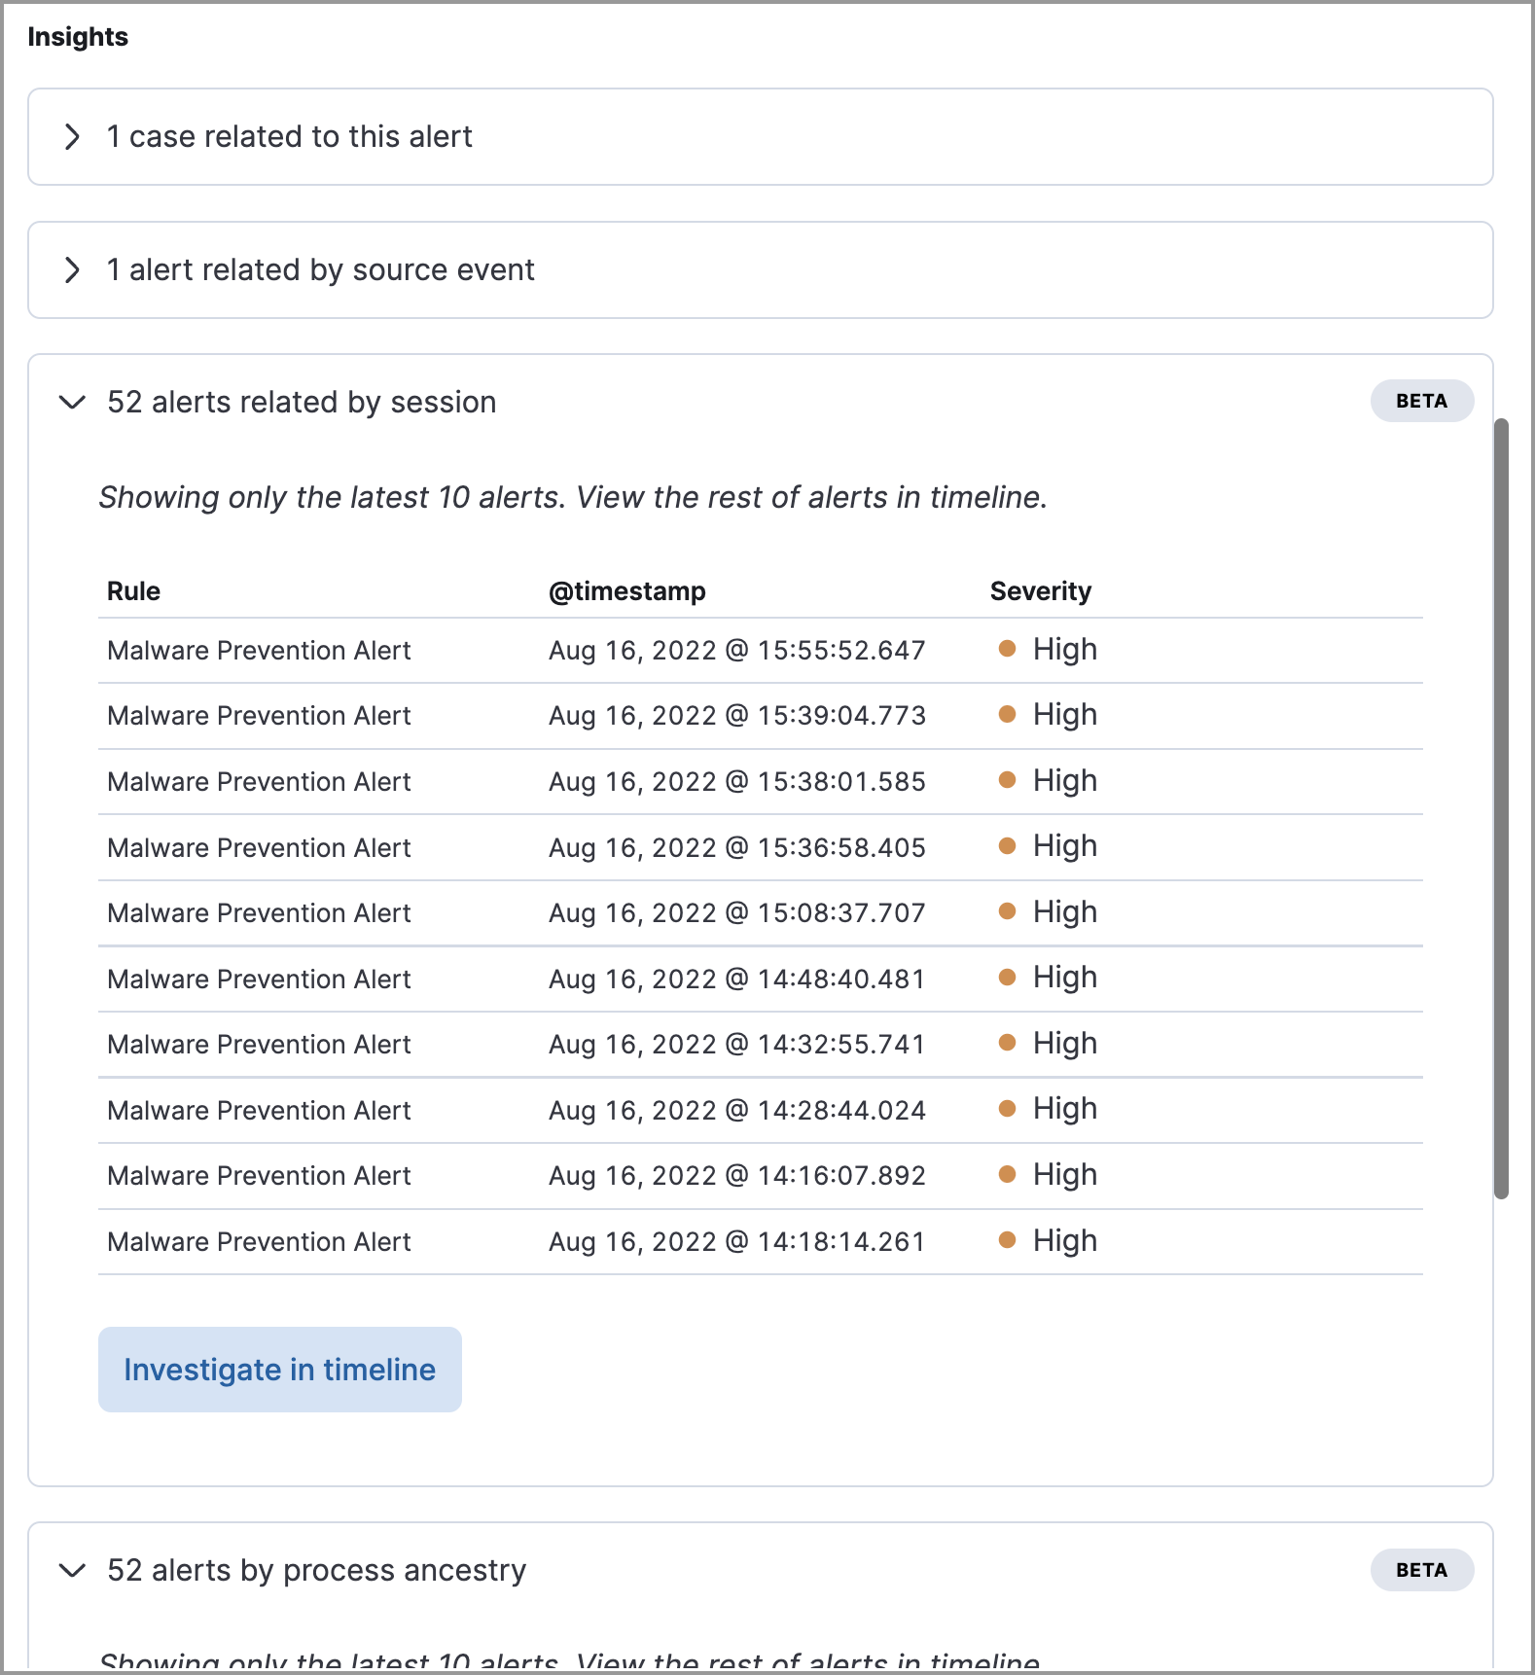Select Malware Prevention Alert row at 15:38:01.585
The image size is (1535, 1675).
[260, 782]
